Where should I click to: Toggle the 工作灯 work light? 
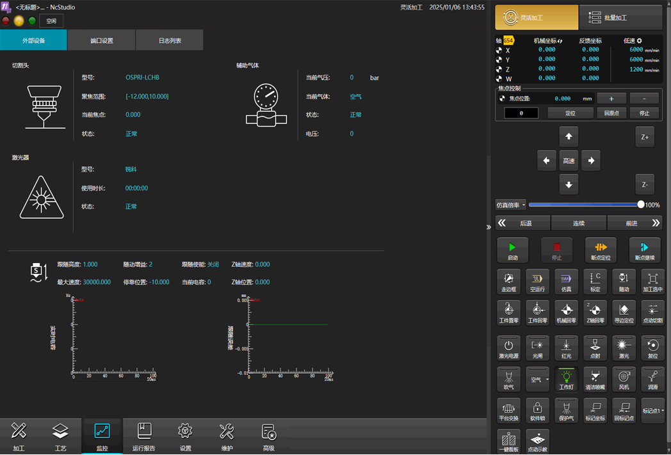pyautogui.click(x=566, y=379)
